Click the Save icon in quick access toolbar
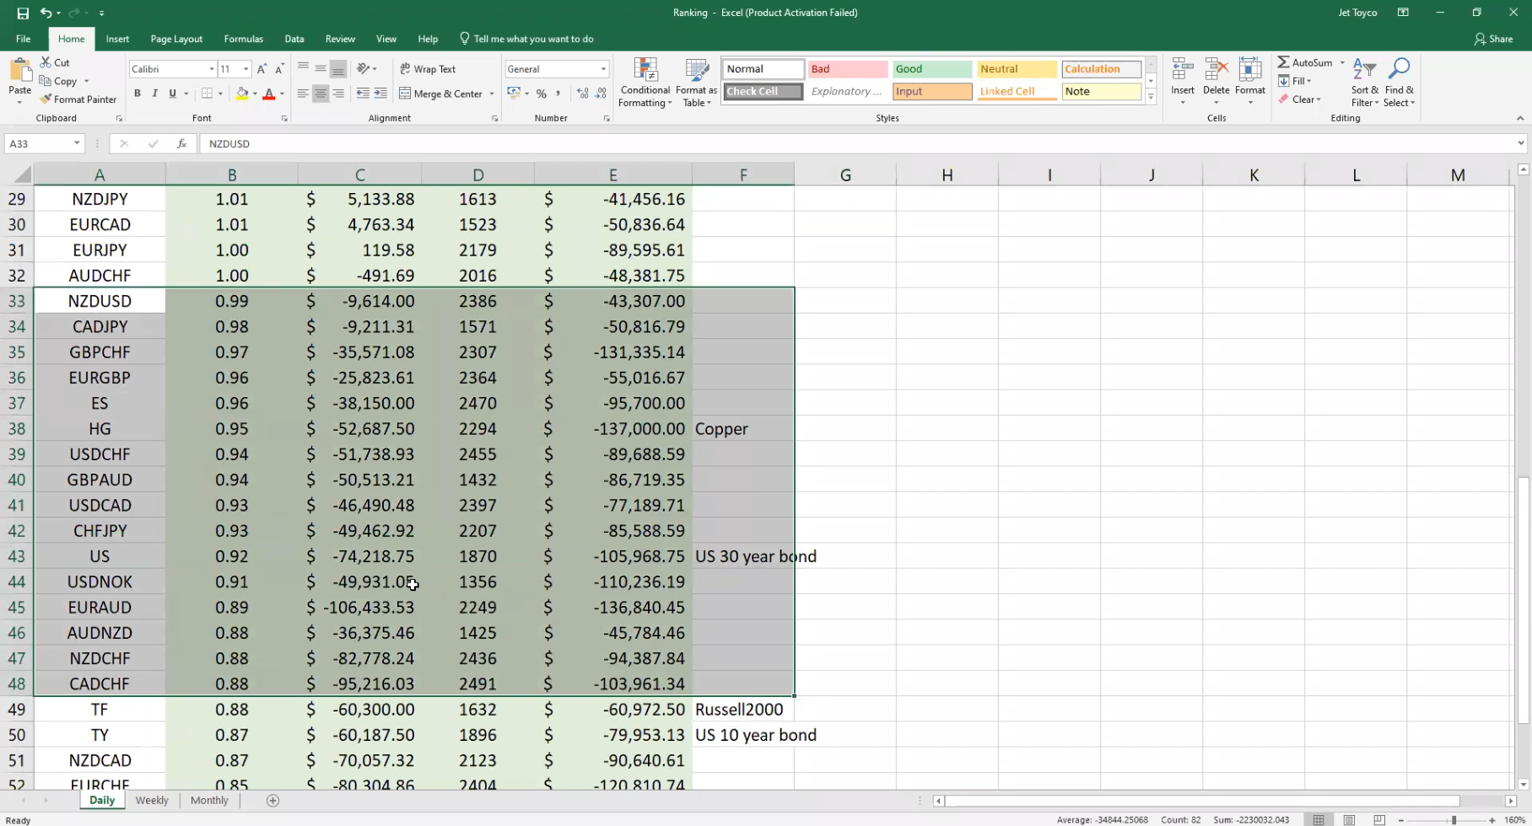This screenshot has height=826, width=1532. coord(23,13)
